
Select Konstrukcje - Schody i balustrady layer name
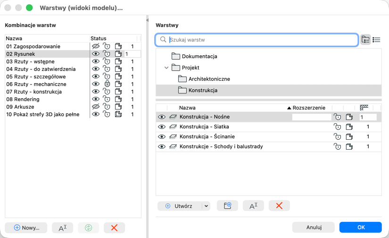221,146
